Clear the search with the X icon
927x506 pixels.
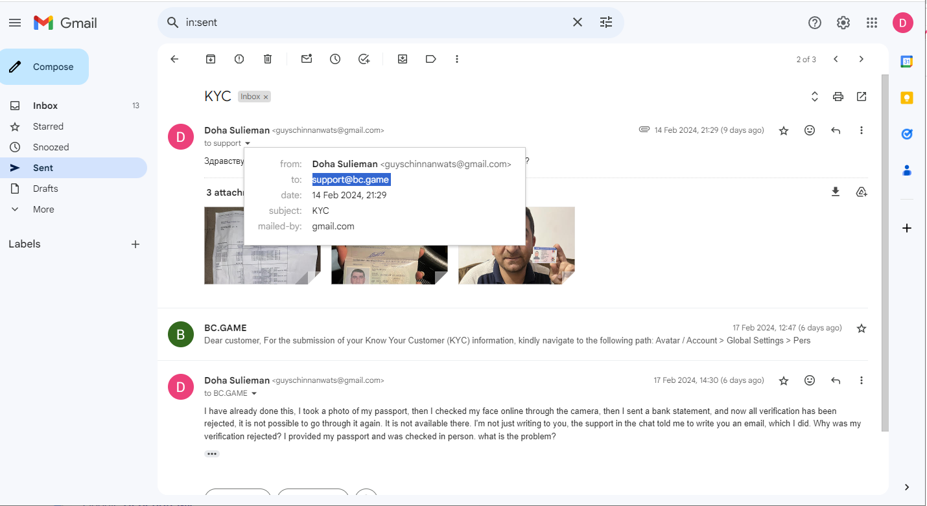578,23
